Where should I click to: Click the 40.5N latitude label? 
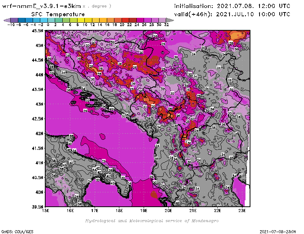tap(37, 178)
